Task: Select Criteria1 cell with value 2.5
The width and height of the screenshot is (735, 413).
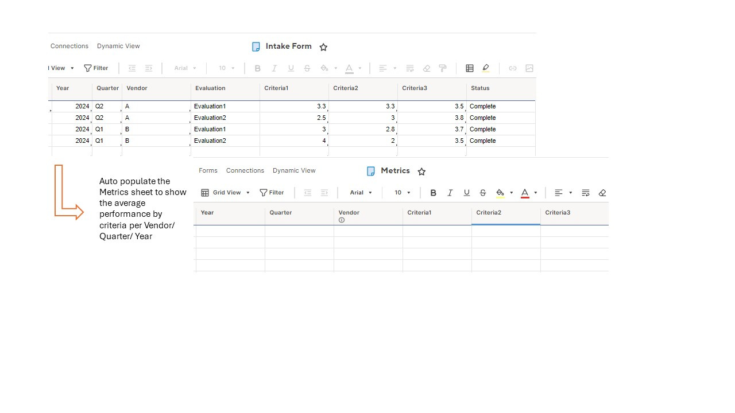Action: tap(294, 118)
